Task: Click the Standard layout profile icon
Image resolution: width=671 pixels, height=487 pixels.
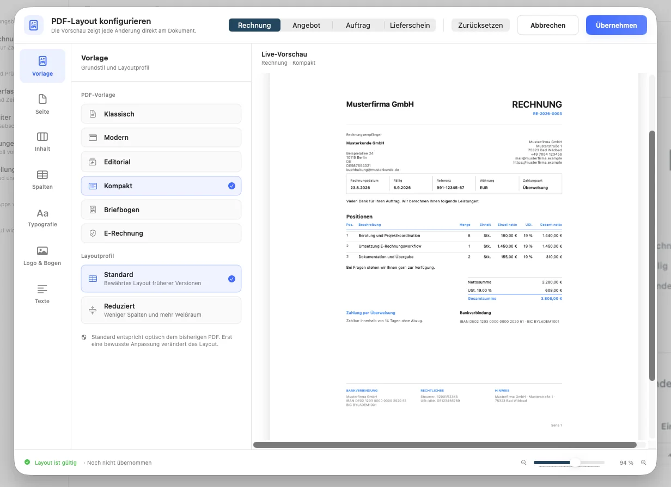Action: [93, 279]
